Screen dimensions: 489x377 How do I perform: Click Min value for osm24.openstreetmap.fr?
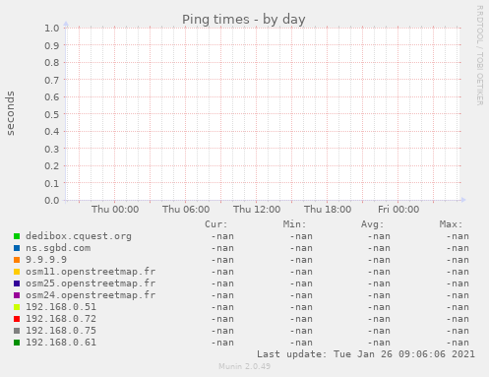[301, 295]
